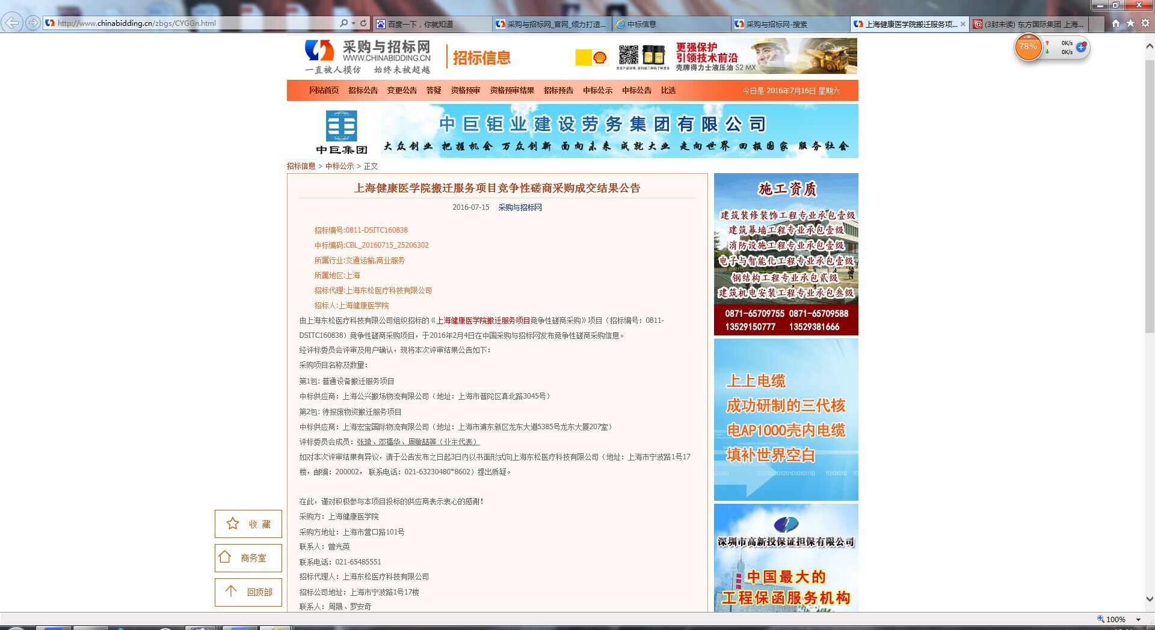Open the Favorites star icon in toolbar
This screenshot has height=630, width=1155.
point(1130,23)
